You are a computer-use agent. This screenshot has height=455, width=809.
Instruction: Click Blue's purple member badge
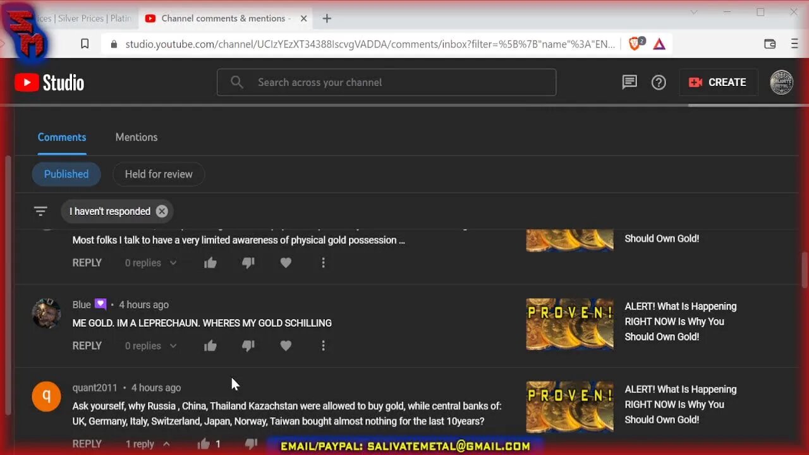pyautogui.click(x=100, y=304)
